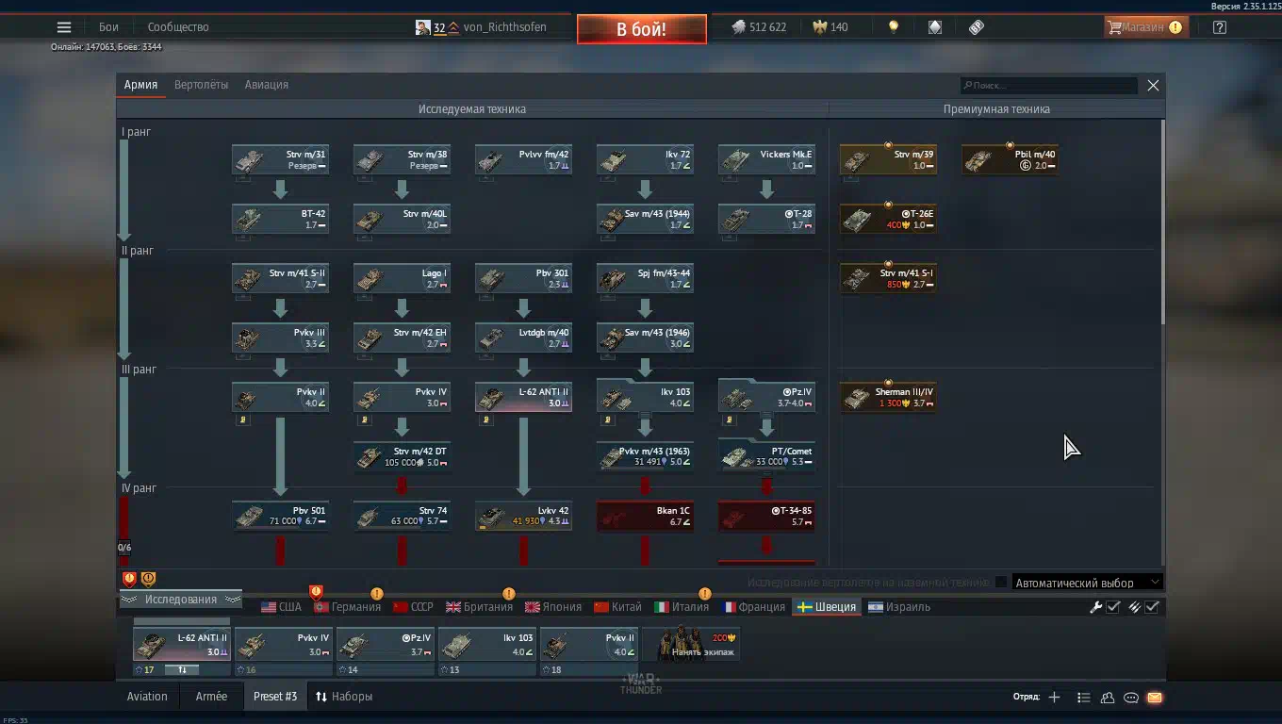Click the research tree vertical scrollbar
Viewport: 1282px width, 724px height.
[x=1162, y=222]
